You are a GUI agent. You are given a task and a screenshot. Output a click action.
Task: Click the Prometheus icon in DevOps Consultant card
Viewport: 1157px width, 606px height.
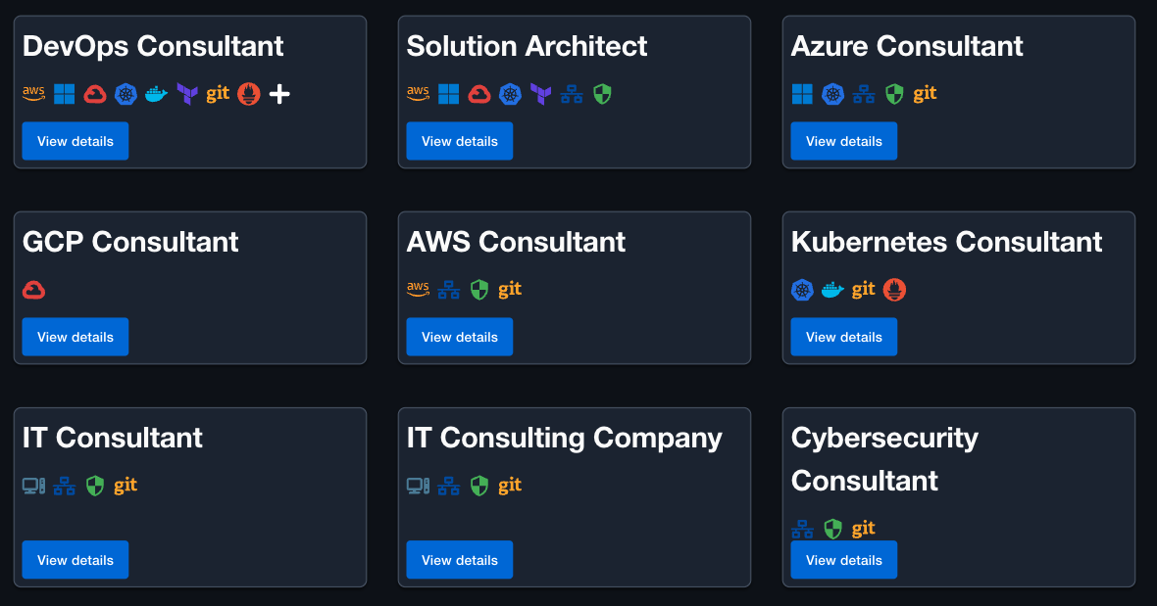coord(249,94)
